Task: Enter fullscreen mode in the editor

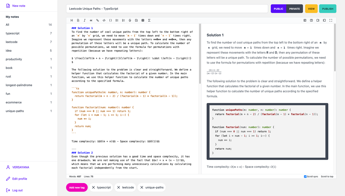Action: click(331, 20)
